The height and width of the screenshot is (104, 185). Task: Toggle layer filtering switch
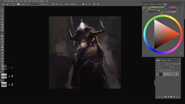180,64
